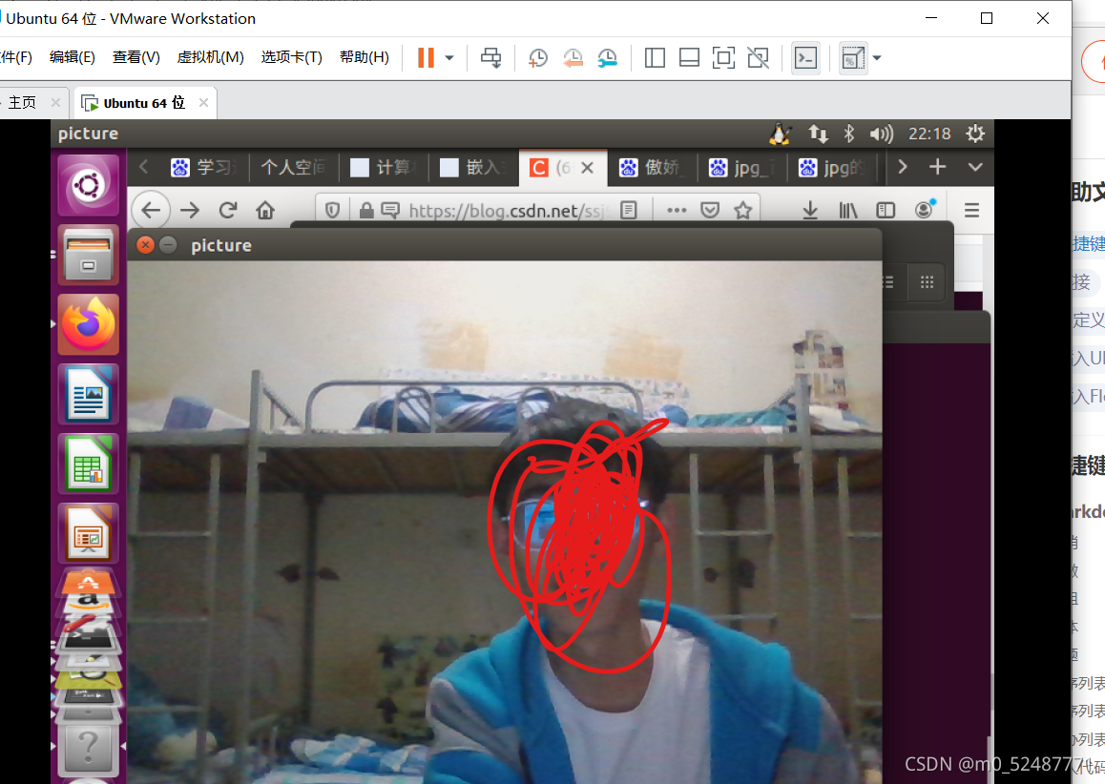Launch LibreOffice Calc from the launcher
This screenshot has width=1105, height=784.
[88, 464]
